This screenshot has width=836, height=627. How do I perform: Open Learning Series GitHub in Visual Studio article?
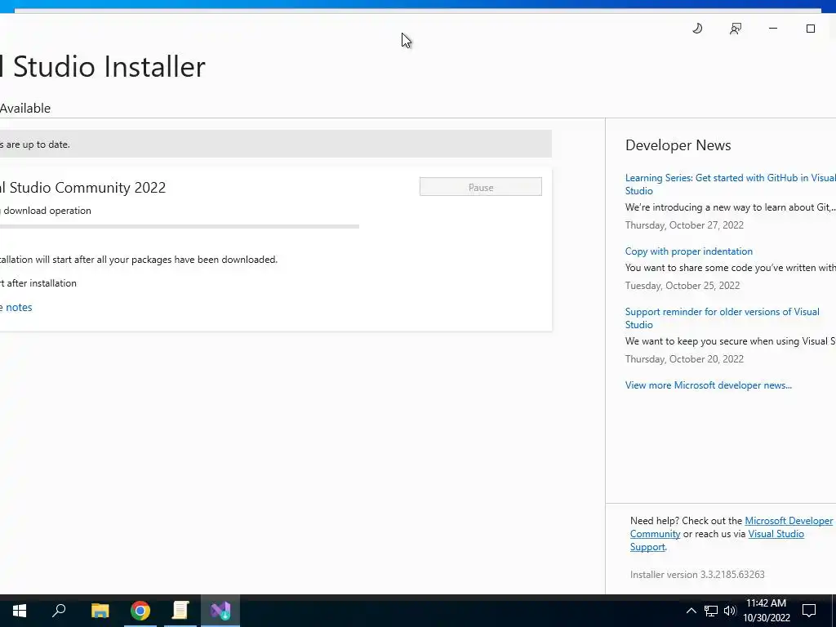pos(731,185)
